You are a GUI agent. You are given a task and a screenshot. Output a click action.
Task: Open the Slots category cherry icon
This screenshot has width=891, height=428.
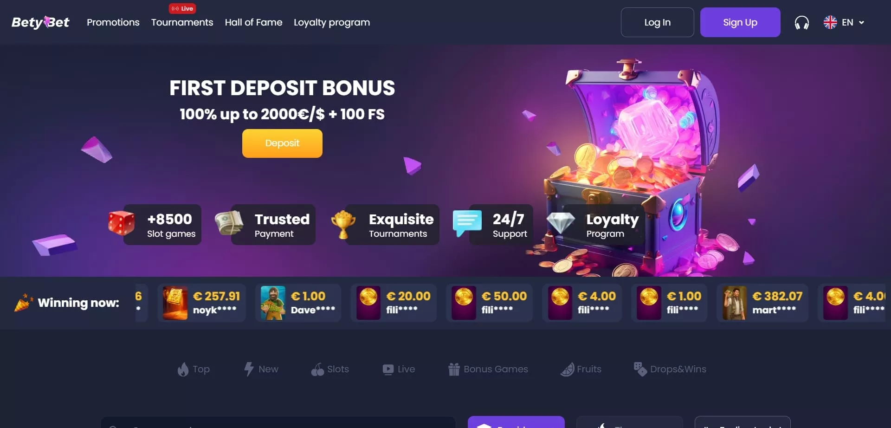(317, 369)
